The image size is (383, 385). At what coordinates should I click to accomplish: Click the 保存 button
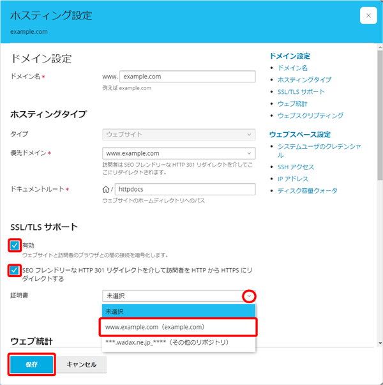pyautogui.click(x=31, y=365)
